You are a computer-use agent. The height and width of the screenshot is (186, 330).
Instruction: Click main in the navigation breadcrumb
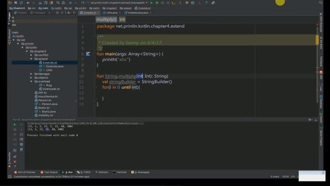(x=43, y=8)
